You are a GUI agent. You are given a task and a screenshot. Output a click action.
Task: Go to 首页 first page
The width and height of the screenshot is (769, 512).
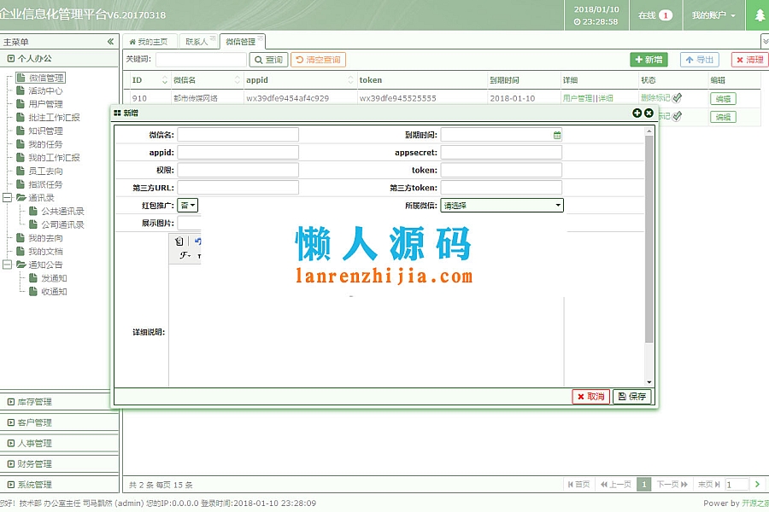[x=578, y=485]
